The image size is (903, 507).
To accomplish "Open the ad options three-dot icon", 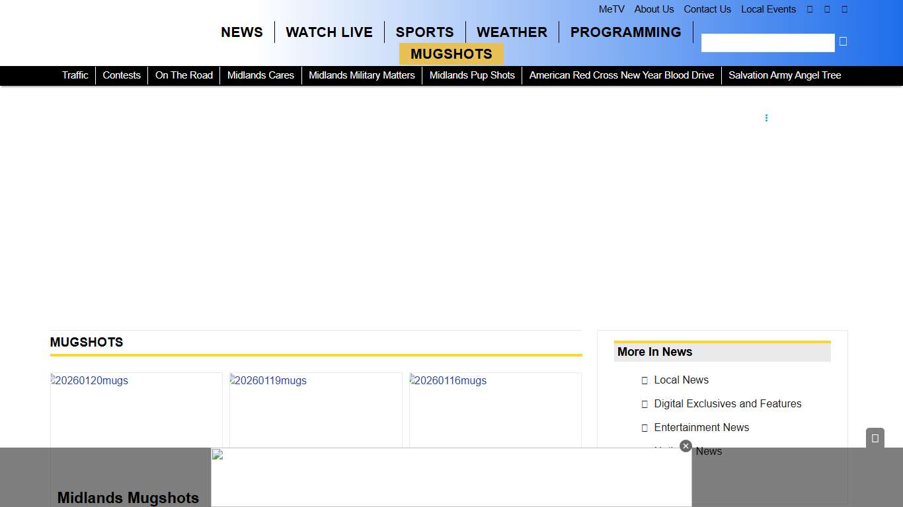I will [766, 118].
